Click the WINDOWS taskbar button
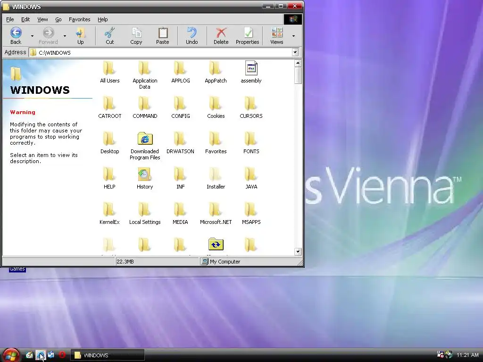Image resolution: width=483 pixels, height=362 pixels. click(x=108, y=355)
